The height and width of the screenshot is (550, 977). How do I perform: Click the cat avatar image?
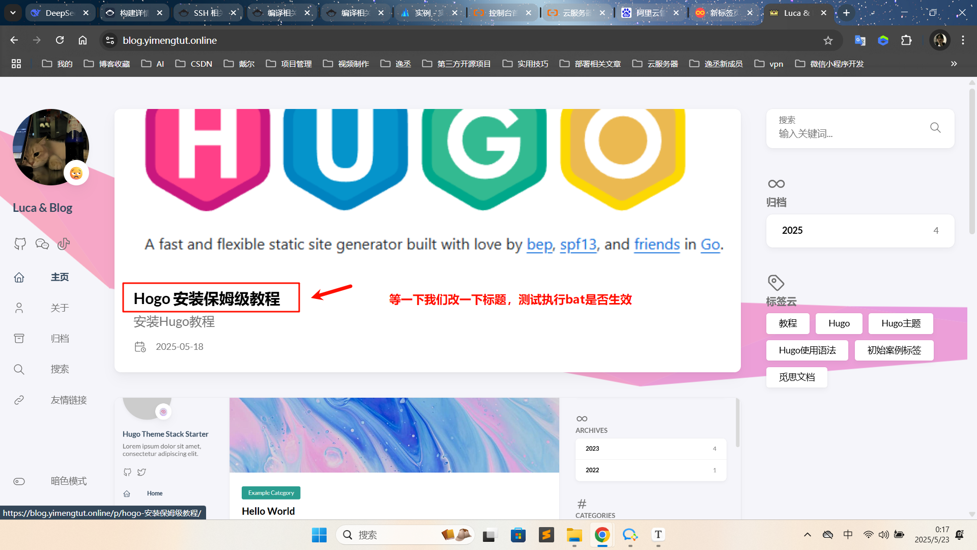tap(51, 147)
